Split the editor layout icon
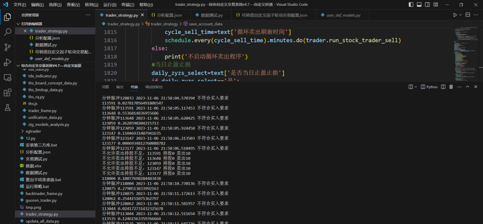 click(468, 15)
